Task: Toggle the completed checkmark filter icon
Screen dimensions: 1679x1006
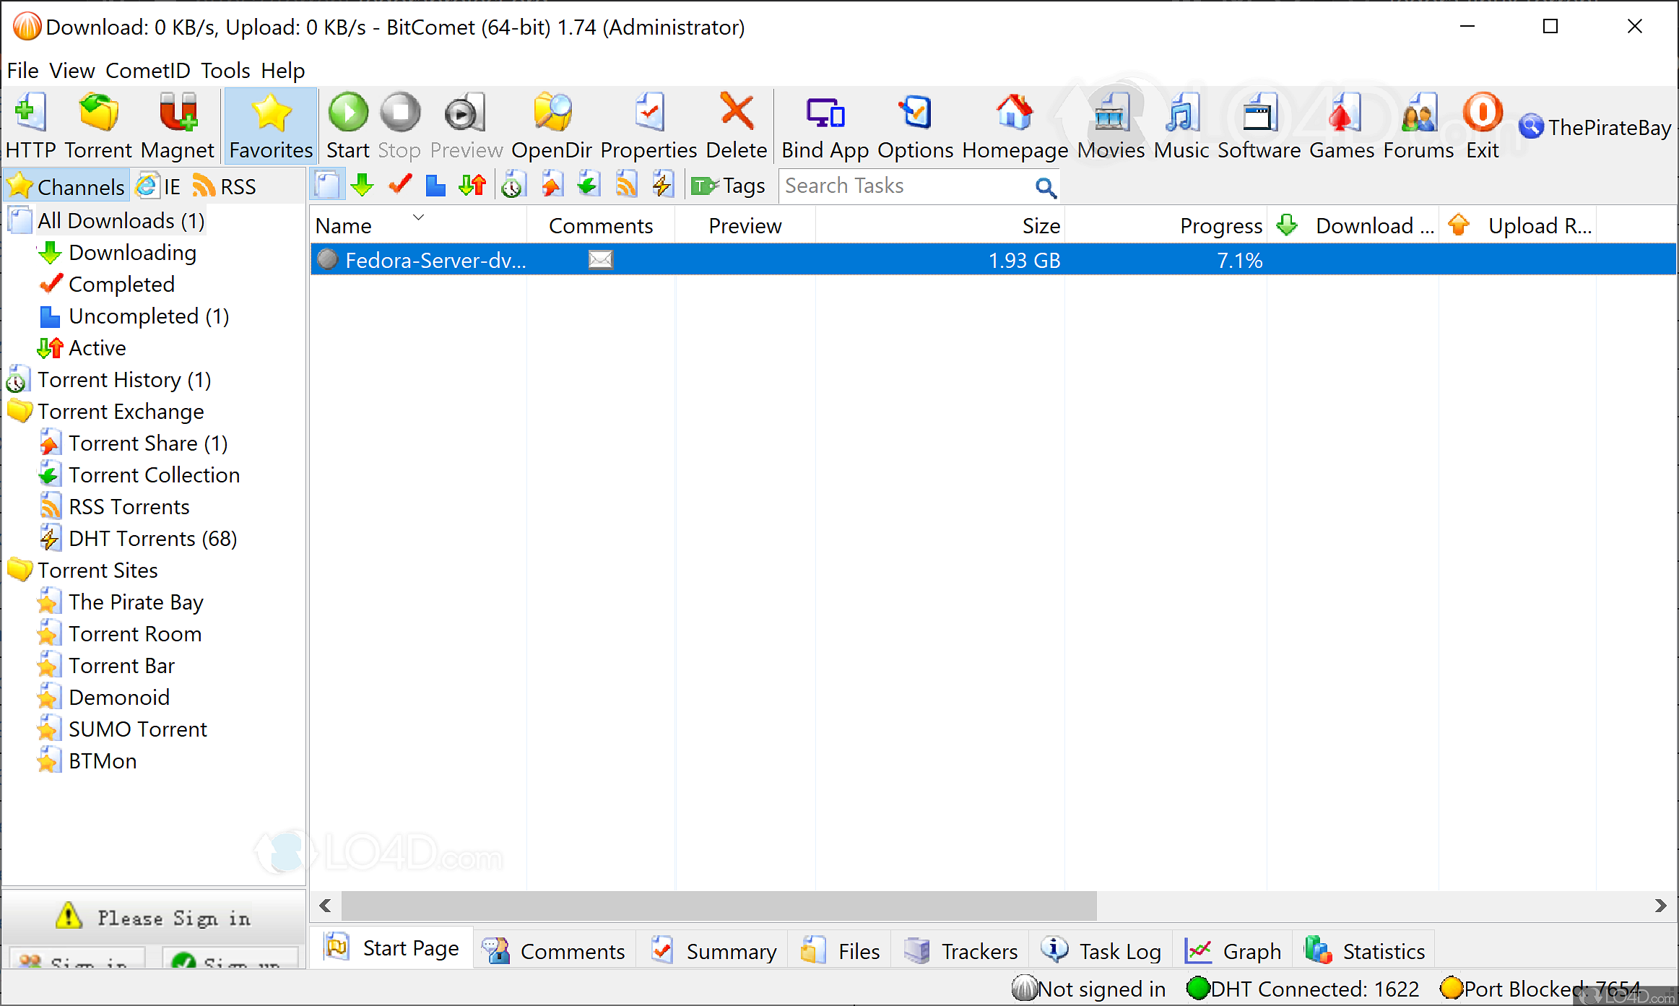Action: [x=399, y=186]
